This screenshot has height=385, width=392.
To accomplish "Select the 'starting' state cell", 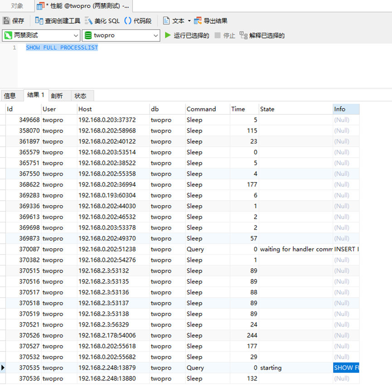I will coord(296,368).
